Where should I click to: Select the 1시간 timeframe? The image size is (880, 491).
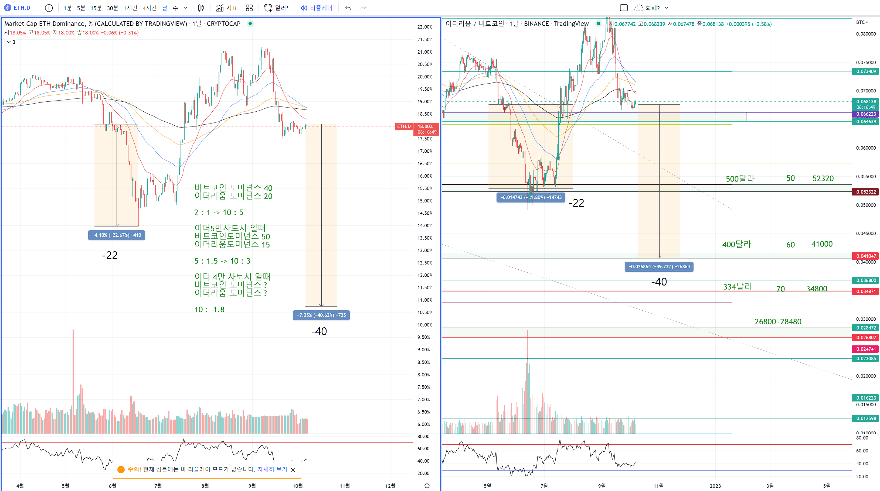tap(130, 8)
